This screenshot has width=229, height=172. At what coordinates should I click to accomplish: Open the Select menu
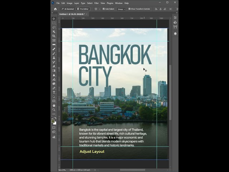[90, 3]
